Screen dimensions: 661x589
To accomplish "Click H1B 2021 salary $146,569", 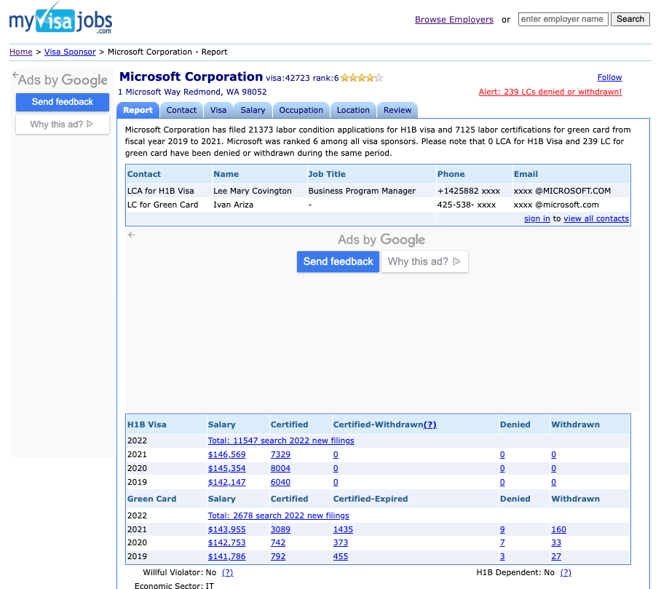I will coord(227,454).
